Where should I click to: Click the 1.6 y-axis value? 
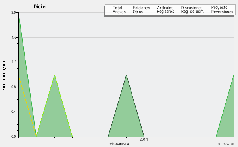pos(14,37)
